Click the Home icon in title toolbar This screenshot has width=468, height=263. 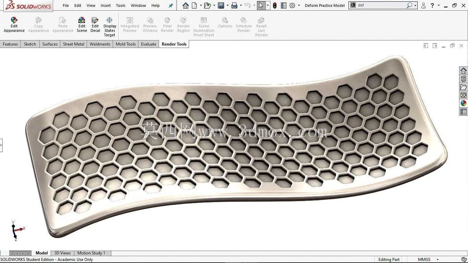pos(185,5)
